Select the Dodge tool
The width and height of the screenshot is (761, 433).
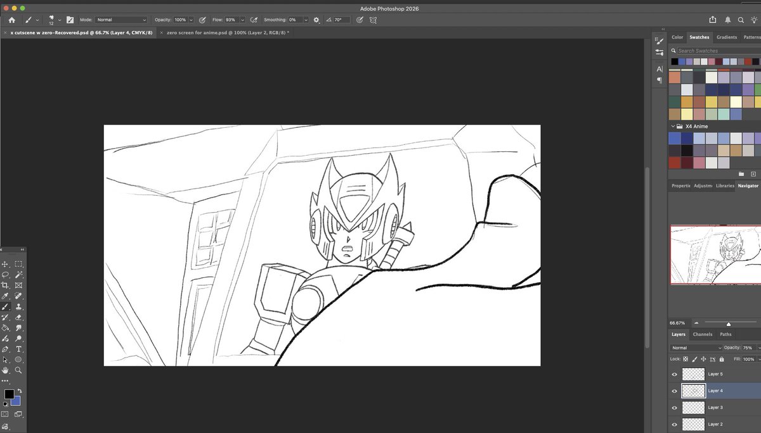(x=18, y=339)
